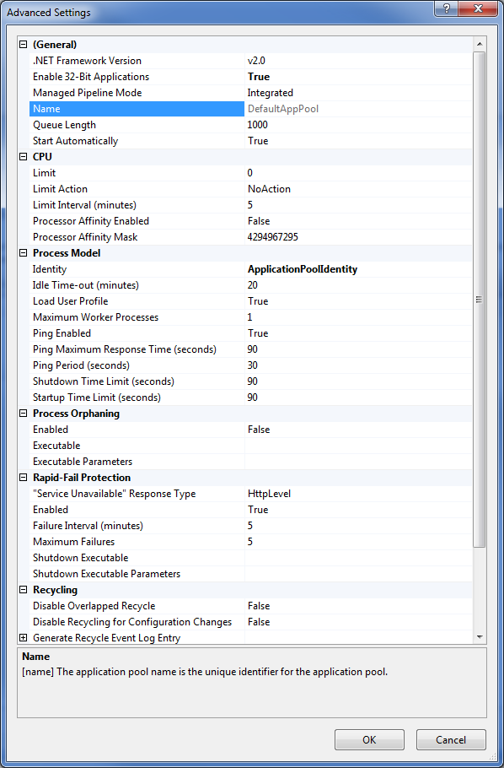
Task: Click the scrollbar down arrow
Action: (x=480, y=636)
